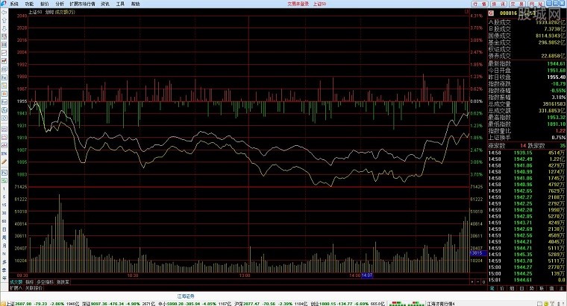Open the 系统 menu
This screenshot has height=306, width=567.
(13, 4)
